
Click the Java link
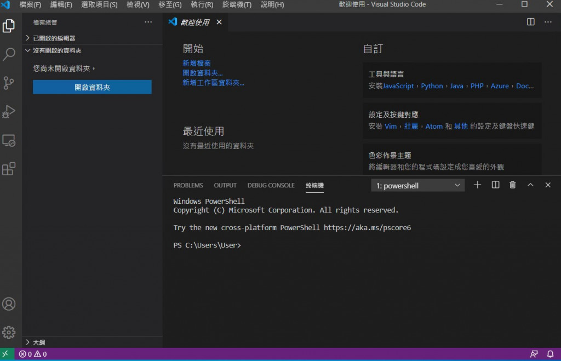click(456, 86)
